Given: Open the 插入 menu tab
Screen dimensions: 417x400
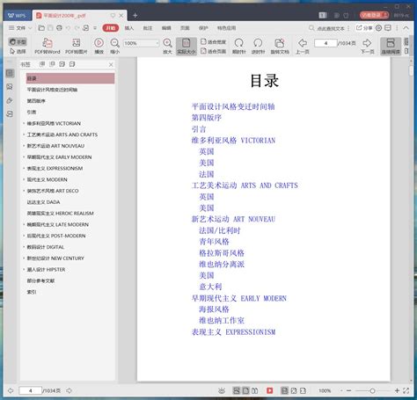Looking at the screenshot, I should tap(129, 28).
